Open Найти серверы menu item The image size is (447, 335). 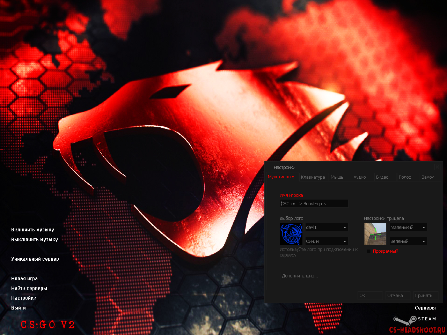(x=29, y=288)
